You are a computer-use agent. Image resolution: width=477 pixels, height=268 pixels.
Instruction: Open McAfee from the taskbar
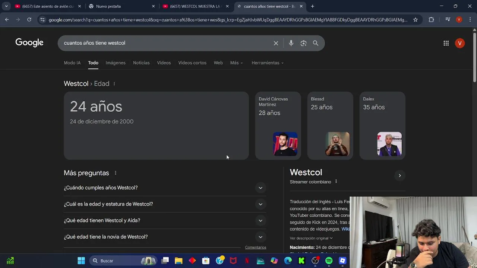[x=233, y=261]
